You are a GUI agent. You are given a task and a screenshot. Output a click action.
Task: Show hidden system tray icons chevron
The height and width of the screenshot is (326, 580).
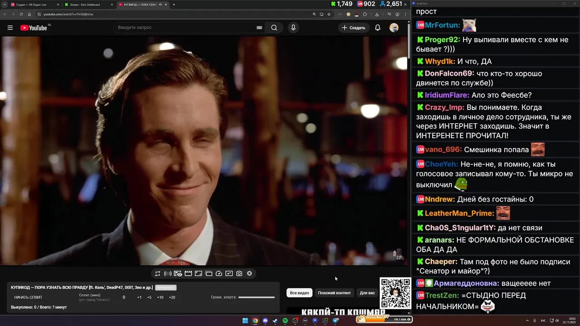coord(527,321)
